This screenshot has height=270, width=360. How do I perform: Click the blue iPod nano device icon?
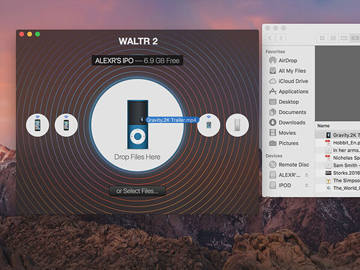point(138,124)
